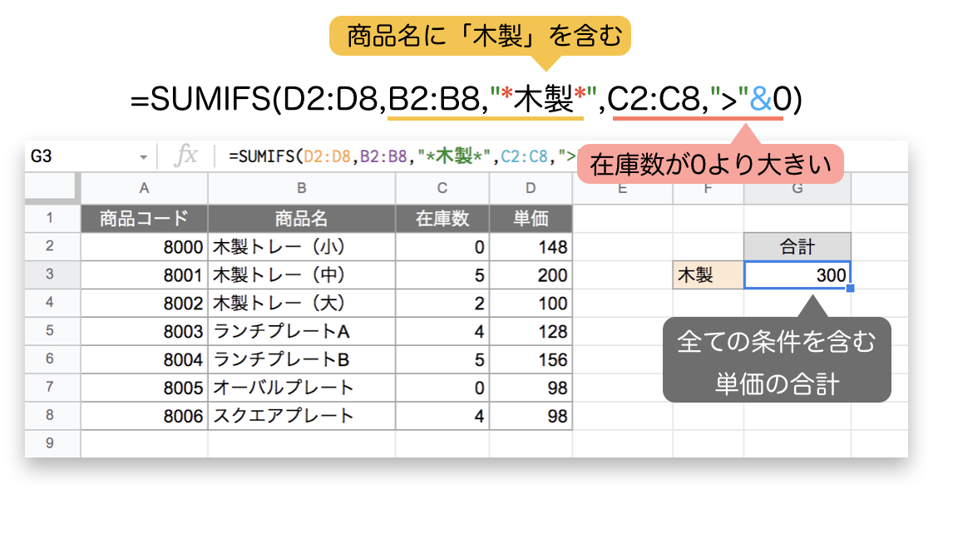
Task: Click the 在庫数 header cell
Action: [x=442, y=218]
